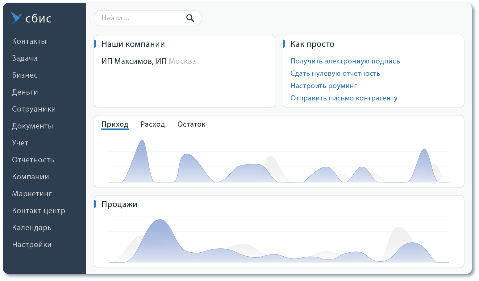479x281 pixels.
Task: Click the СБИС wordmark text
Action: click(38, 18)
